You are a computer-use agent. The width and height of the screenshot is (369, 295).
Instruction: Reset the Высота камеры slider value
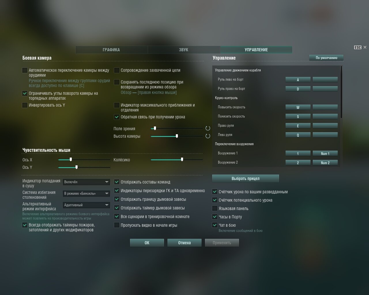tap(208, 136)
